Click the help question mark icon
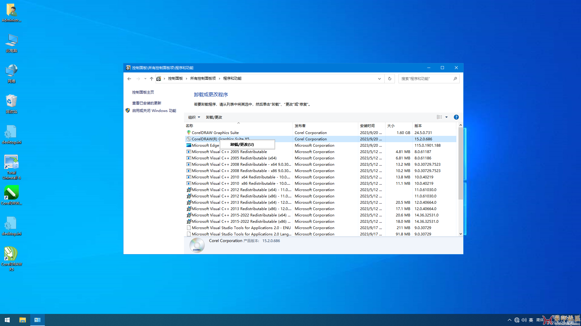This screenshot has height=326, width=581. tap(456, 117)
